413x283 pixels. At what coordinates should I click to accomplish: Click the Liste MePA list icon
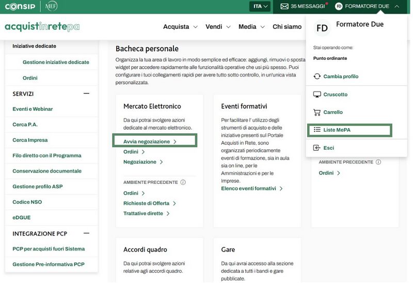[x=317, y=130]
